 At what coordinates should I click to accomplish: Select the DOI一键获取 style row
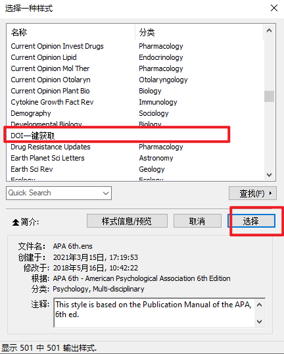click(x=135, y=136)
